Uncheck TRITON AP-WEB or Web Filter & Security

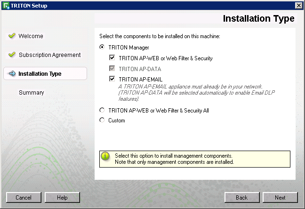pos(112,57)
